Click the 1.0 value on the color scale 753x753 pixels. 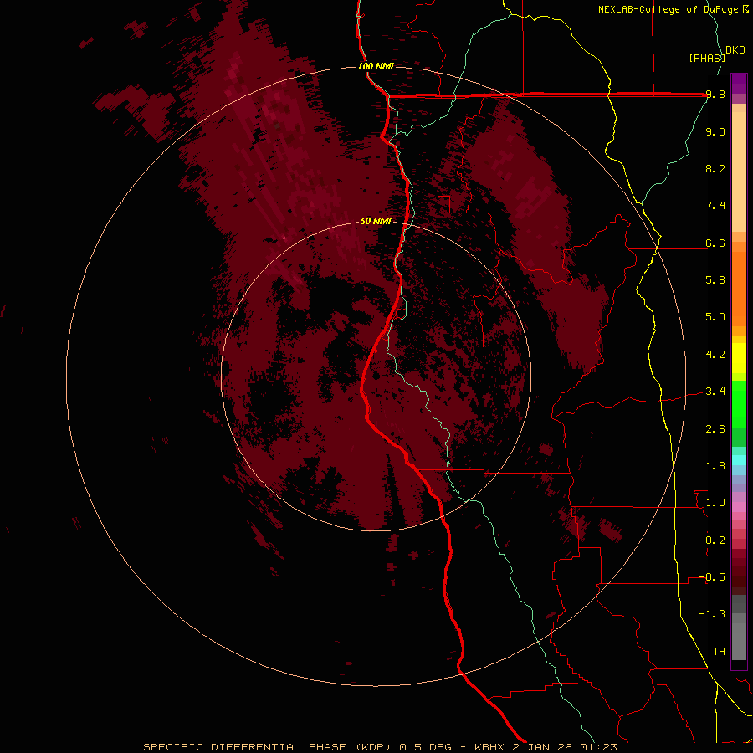(715, 503)
